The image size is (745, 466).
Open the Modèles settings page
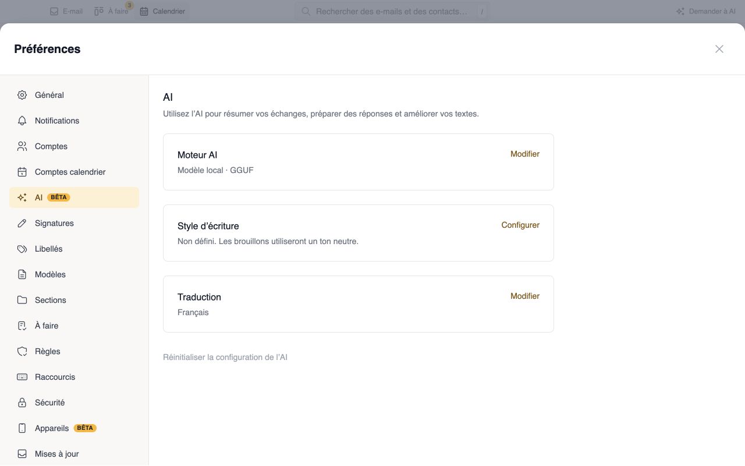click(x=74, y=274)
